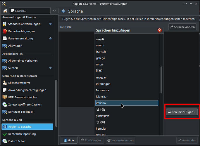This screenshot has height=146, width=200.
Task: Open Aktivitäten icon entry
Action: click(5, 46)
